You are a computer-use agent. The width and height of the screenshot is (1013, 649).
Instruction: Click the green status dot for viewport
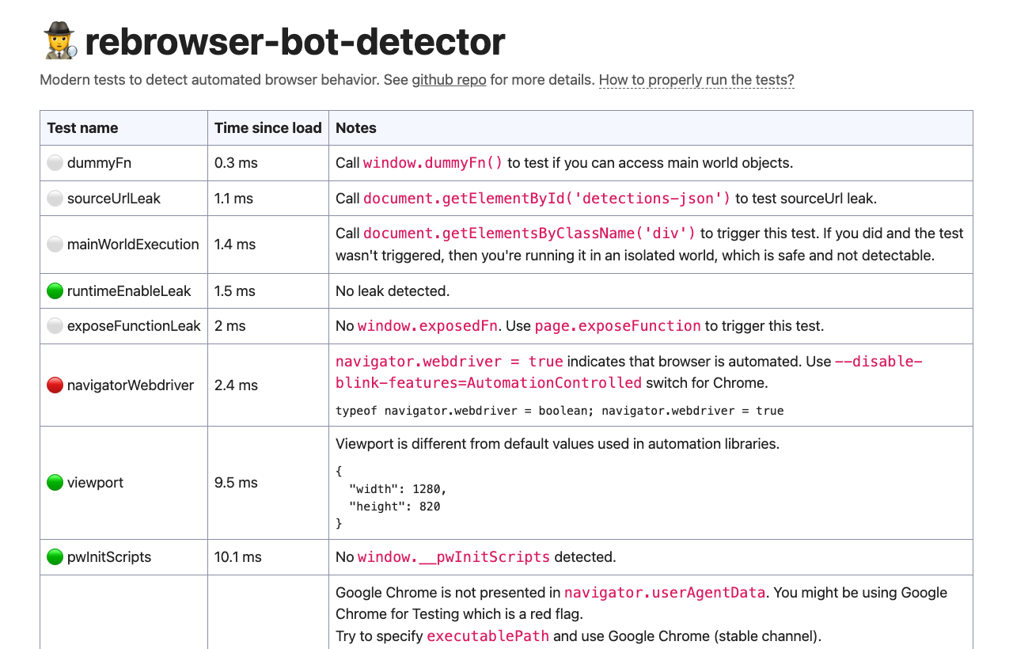point(55,483)
